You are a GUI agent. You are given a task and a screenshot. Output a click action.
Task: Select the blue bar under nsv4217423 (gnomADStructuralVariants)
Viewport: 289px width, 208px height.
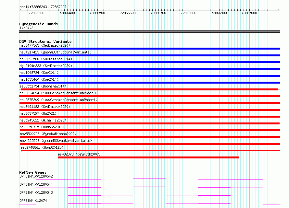(x=149, y=55)
